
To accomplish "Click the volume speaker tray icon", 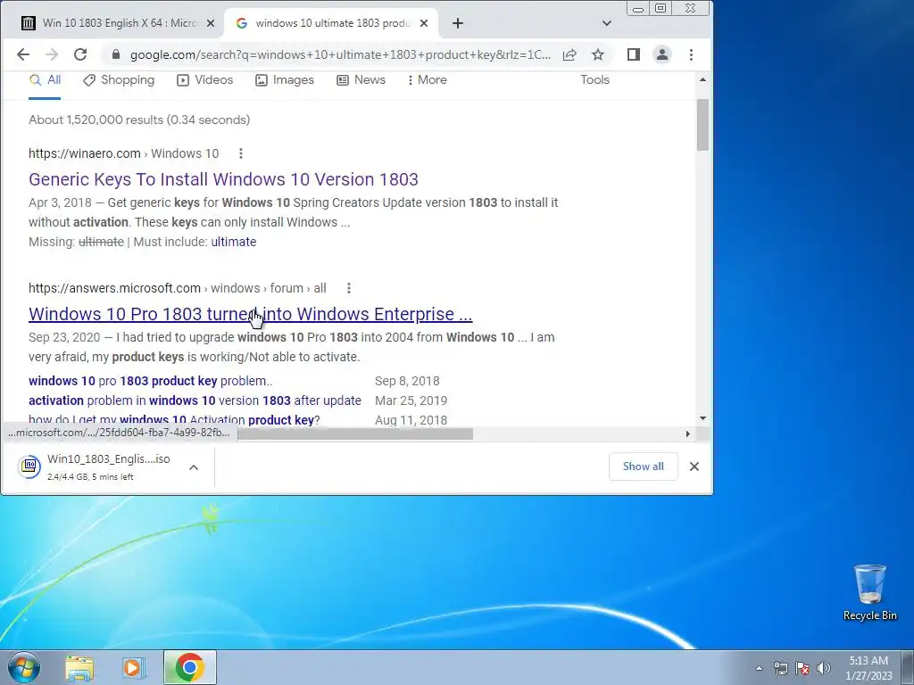I will point(824,668).
